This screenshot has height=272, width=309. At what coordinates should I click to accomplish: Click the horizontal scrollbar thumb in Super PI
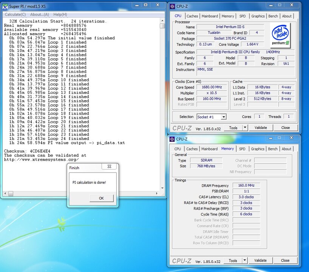coord(11,193)
